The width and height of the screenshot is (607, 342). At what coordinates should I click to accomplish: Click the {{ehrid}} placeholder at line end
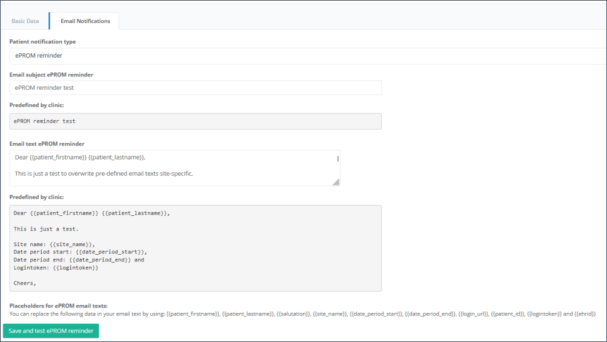point(585,314)
